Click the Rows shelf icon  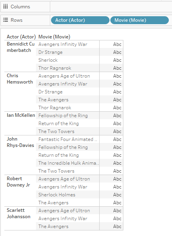click(x=6, y=20)
